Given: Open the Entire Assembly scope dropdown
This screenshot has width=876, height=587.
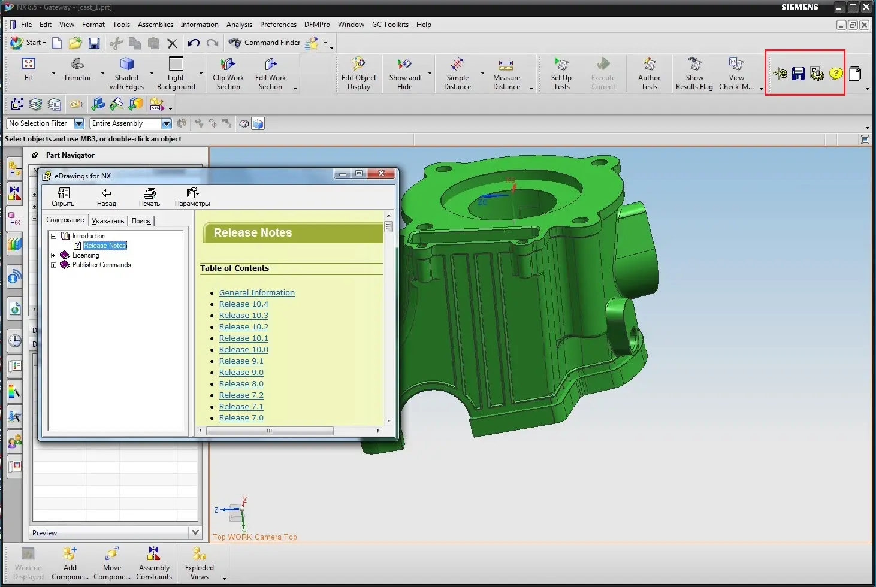Looking at the screenshot, I should [x=167, y=123].
